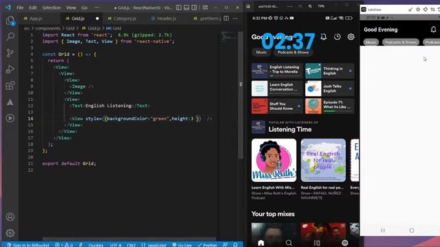Image resolution: width=440 pixels, height=247 pixels.
Task: Expand the components breadcrumb
Action: click(47, 28)
